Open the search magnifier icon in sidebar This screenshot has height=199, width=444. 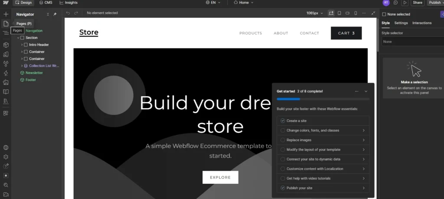click(6, 185)
